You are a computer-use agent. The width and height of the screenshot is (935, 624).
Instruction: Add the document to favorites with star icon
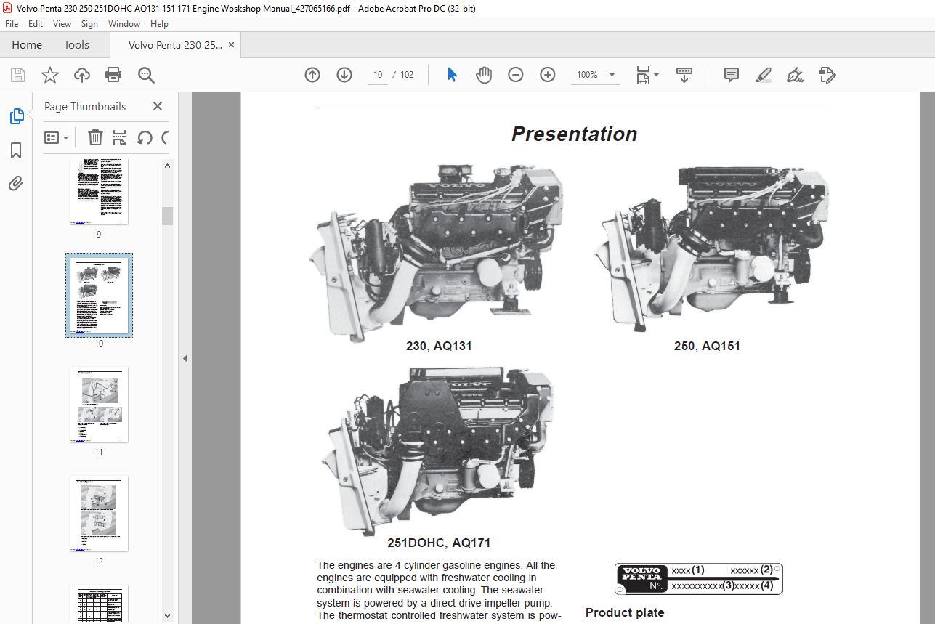49,75
